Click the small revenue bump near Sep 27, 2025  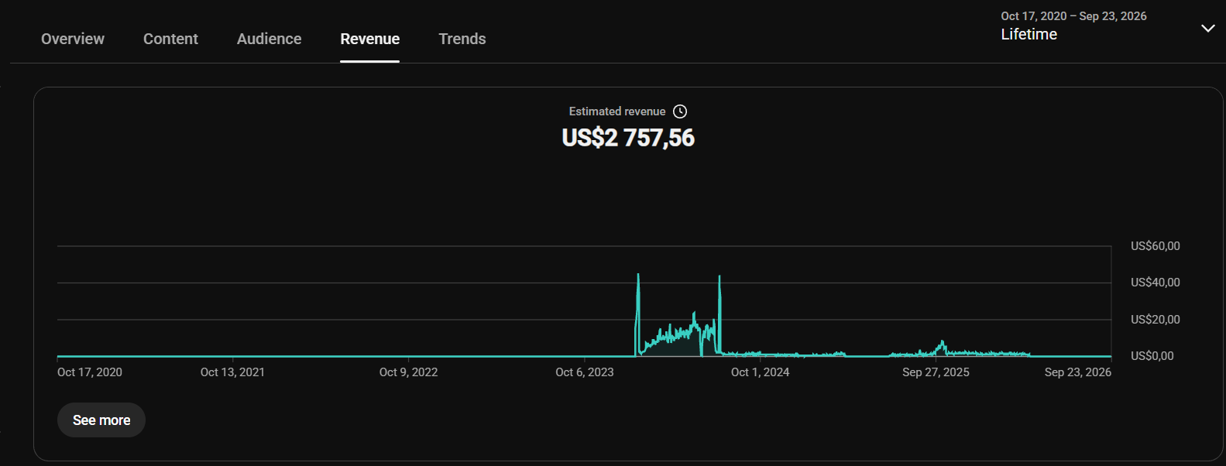tap(942, 343)
